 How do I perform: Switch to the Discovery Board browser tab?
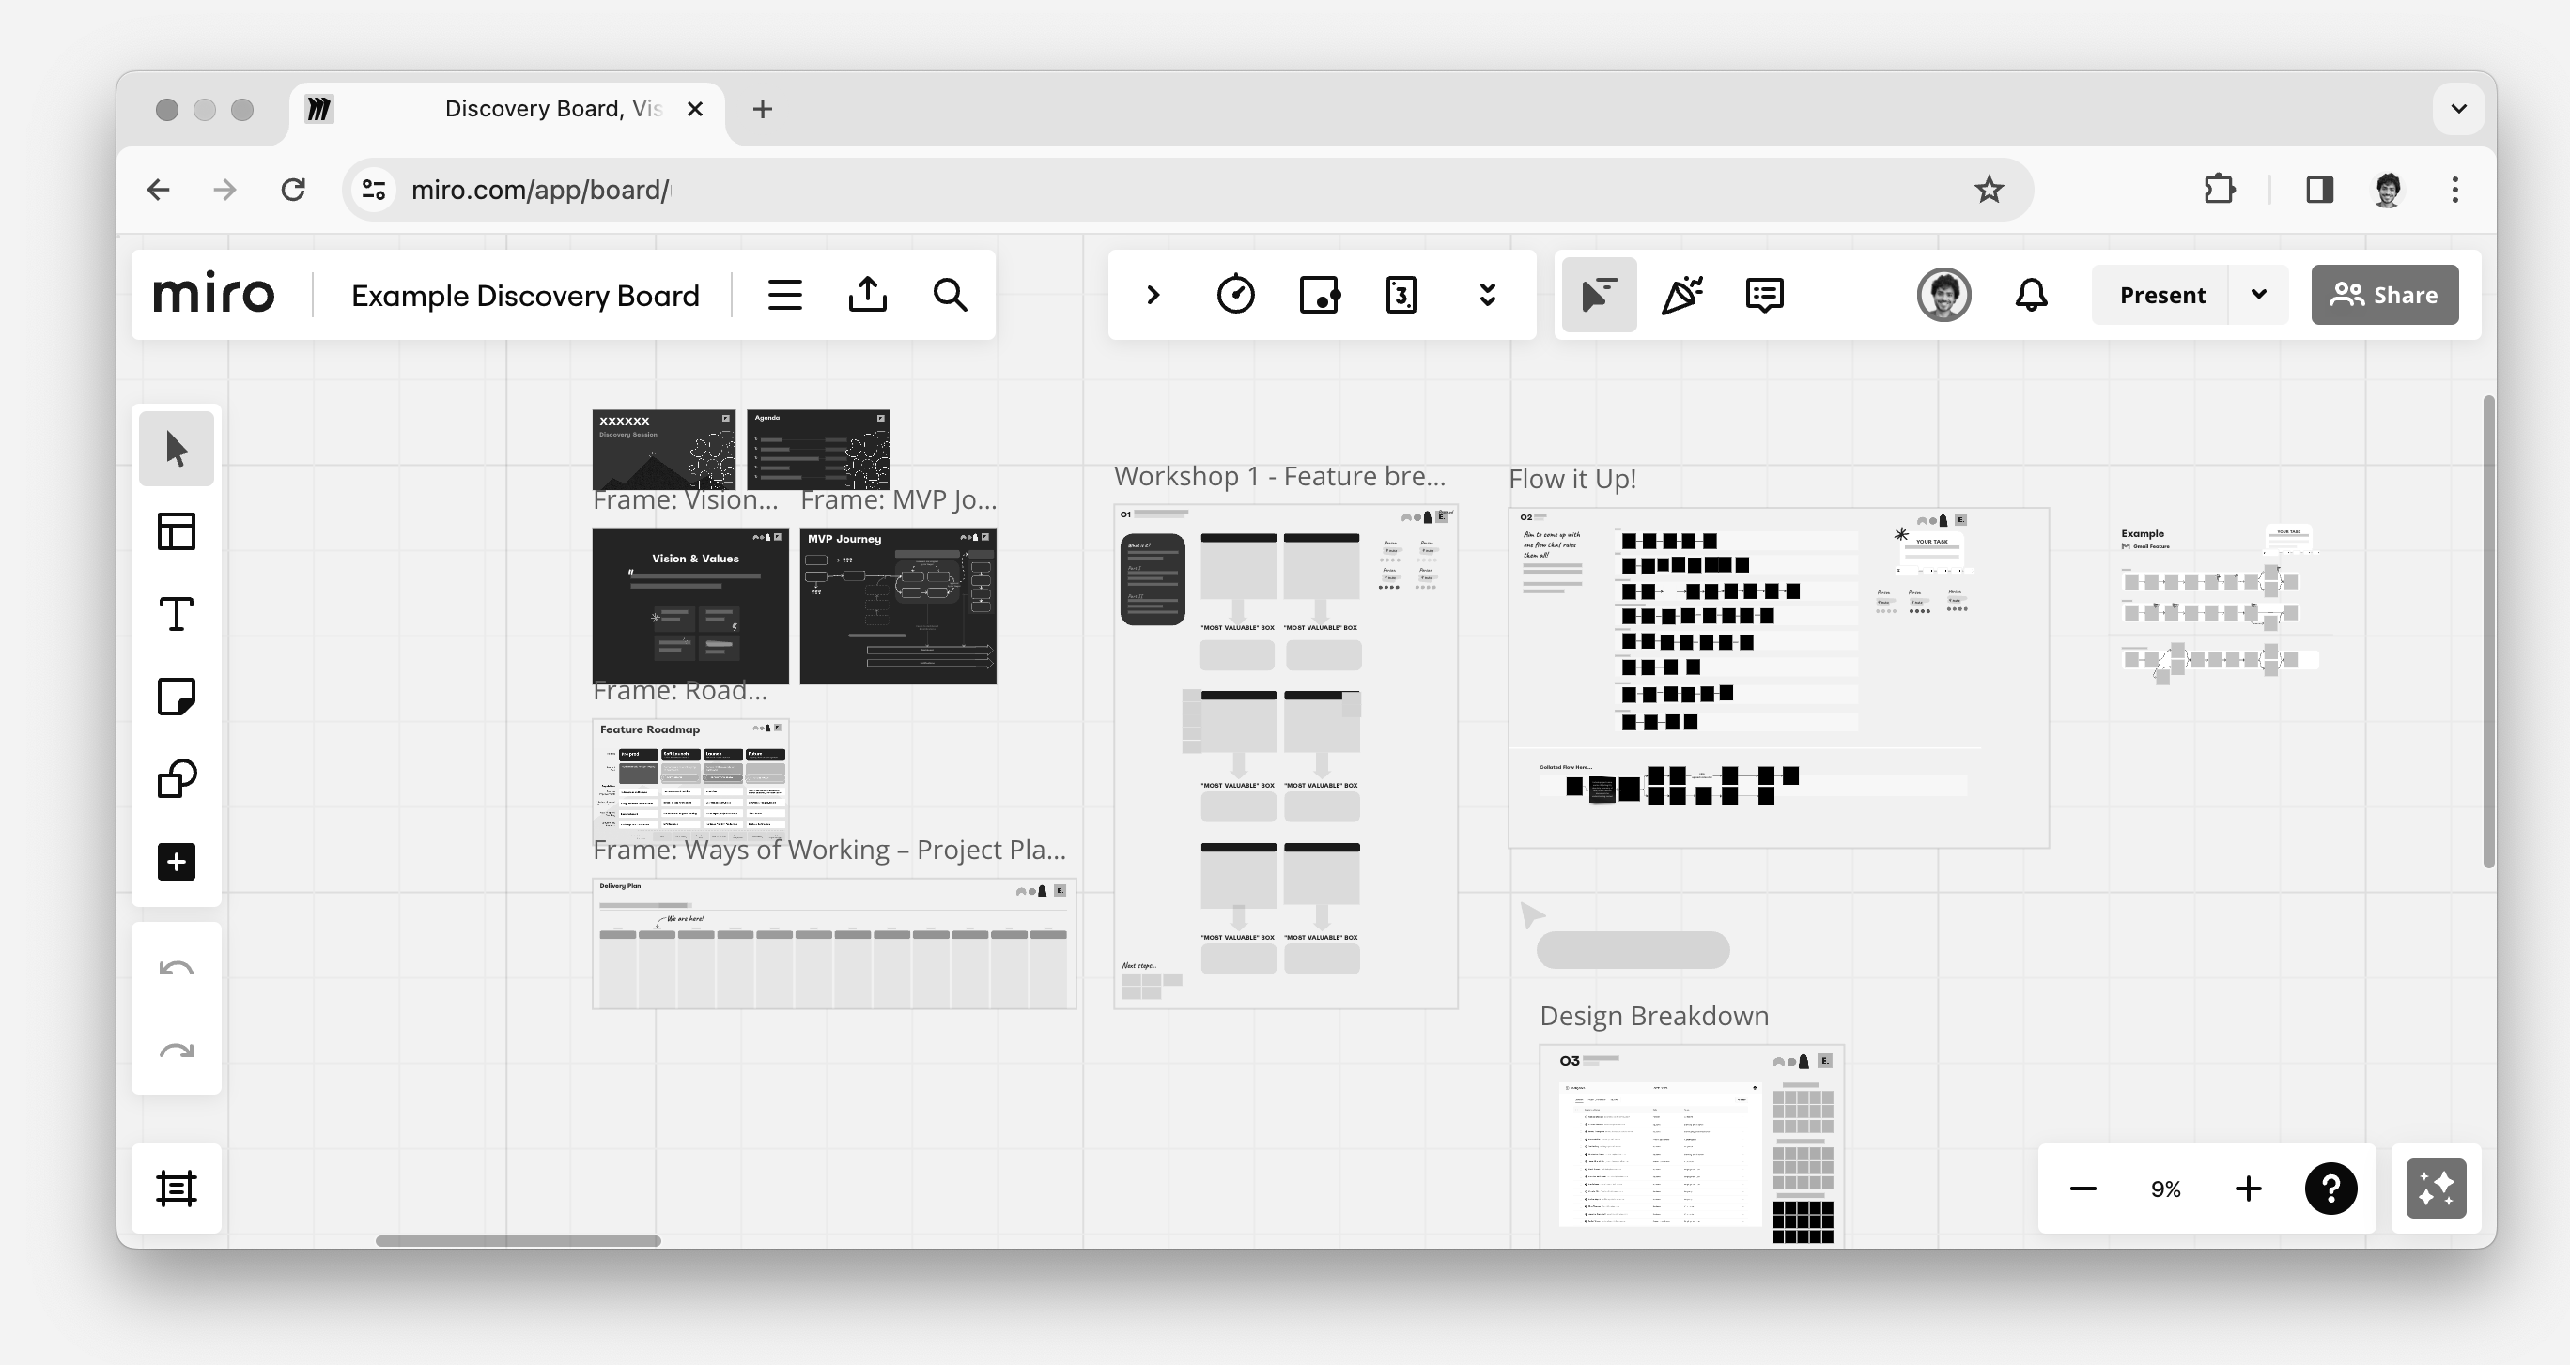[549, 109]
